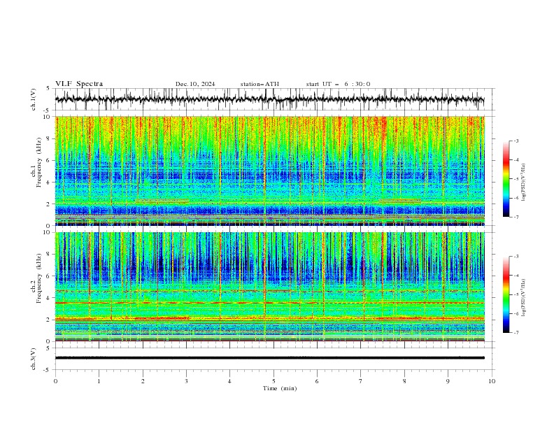Click the "log(PSD)(V²/Hz)" label beside ch.1 colorbar
Screen dimensions: 554x428
pyautogui.click(x=524, y=183)
